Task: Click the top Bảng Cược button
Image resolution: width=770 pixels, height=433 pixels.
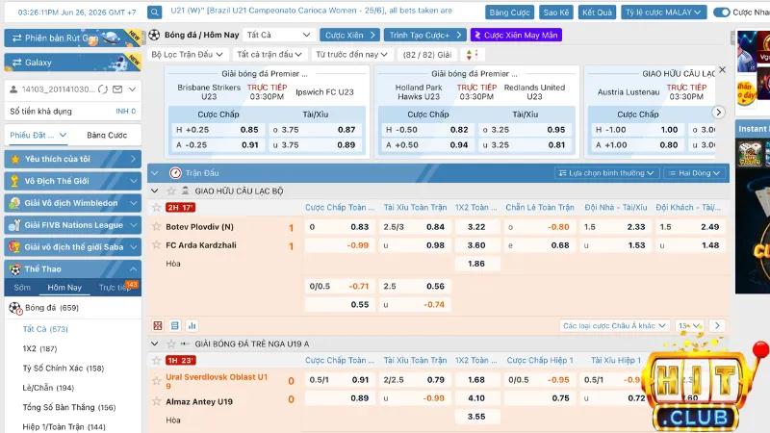Action: (509, 13)
